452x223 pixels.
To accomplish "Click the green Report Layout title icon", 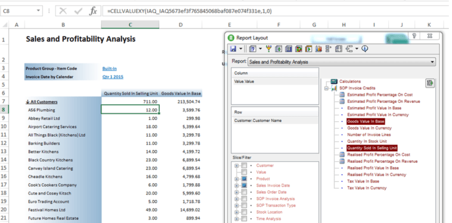I will [231, 37].
